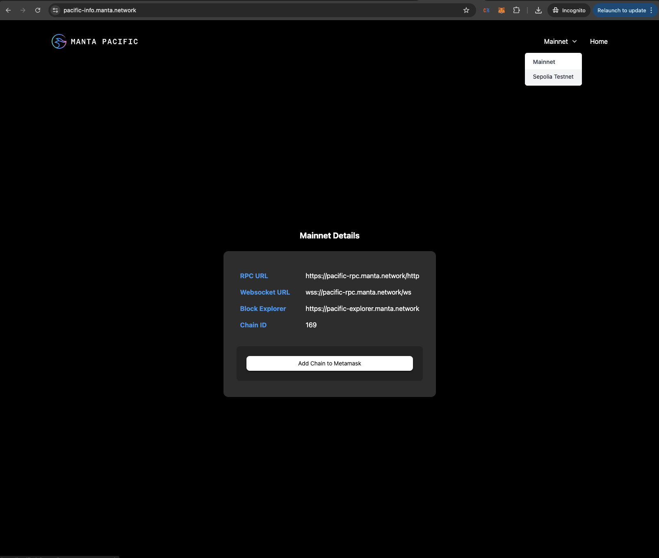Viewport: 659px width, 558px height.
Task: Click the Block Explorer URL value
Action: pyautogui.click(x=363, y=308)
